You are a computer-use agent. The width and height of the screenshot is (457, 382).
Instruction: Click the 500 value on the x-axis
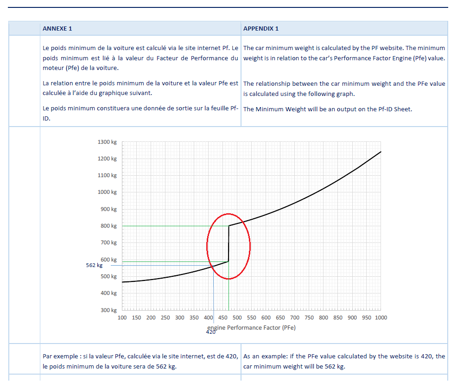pyautogui.click(x=237, y=318)
